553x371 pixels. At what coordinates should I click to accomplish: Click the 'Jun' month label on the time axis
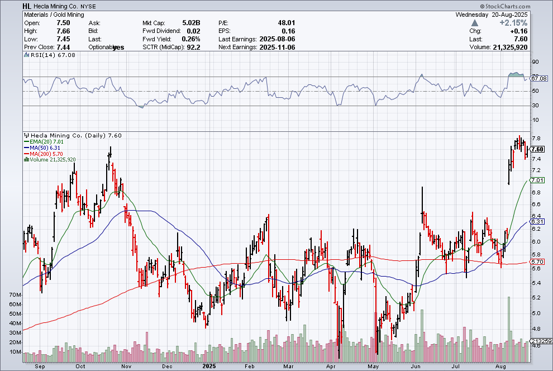point(416,367)
